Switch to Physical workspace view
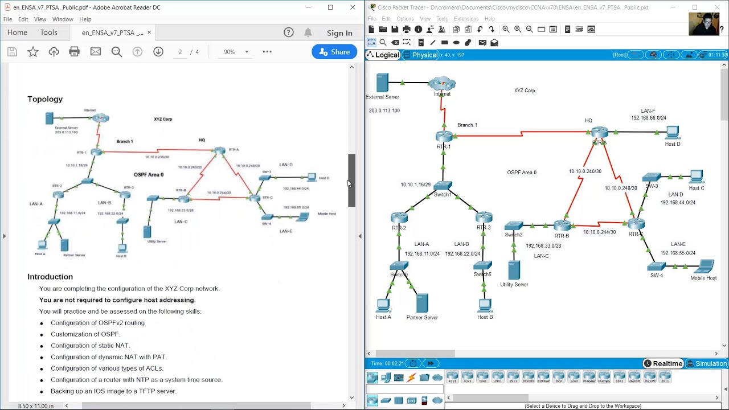Image resolution: width=729 pixels, height=410 pixels. click(x=420, y=55)
